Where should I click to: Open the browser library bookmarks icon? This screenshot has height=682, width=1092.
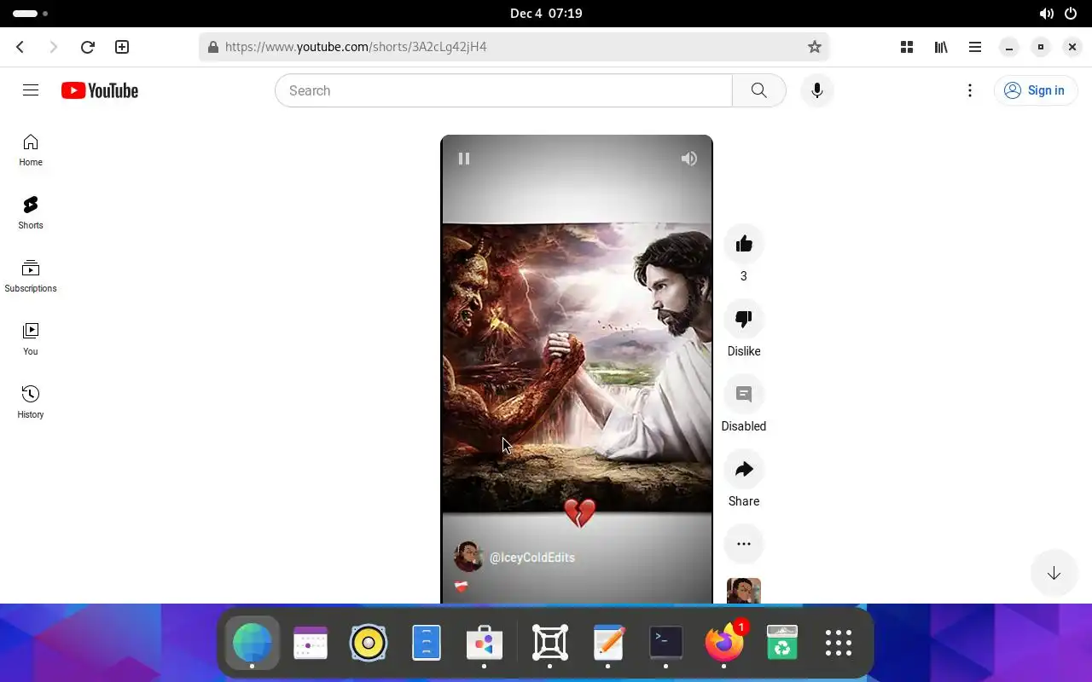pos(941,47)
